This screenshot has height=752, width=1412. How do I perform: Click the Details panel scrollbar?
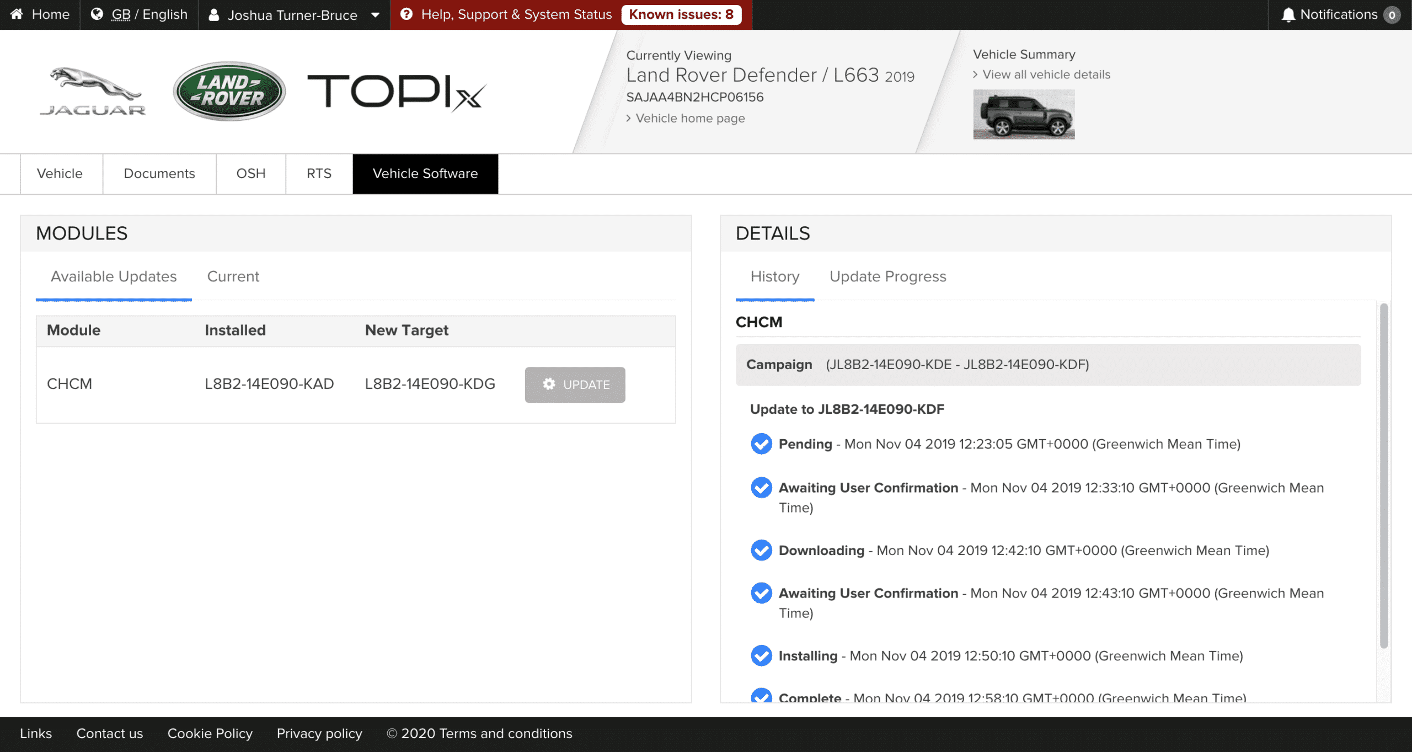(1383, 474)
